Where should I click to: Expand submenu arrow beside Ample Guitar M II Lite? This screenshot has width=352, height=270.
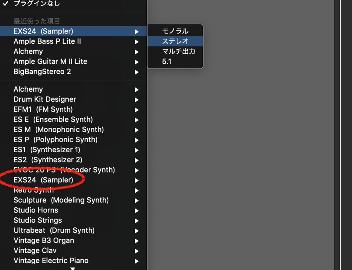pos(136,62)
